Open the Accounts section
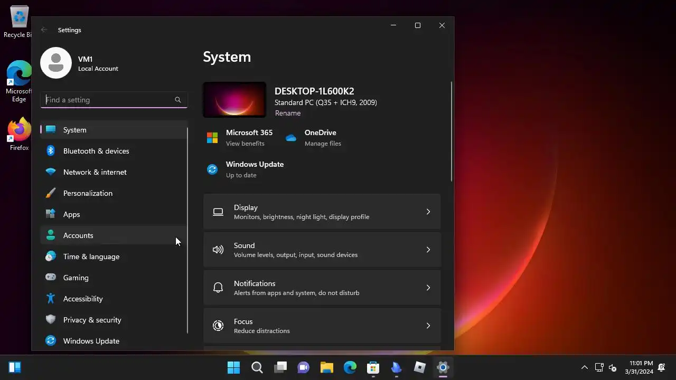The image size is (676, 380). (114, 235)
